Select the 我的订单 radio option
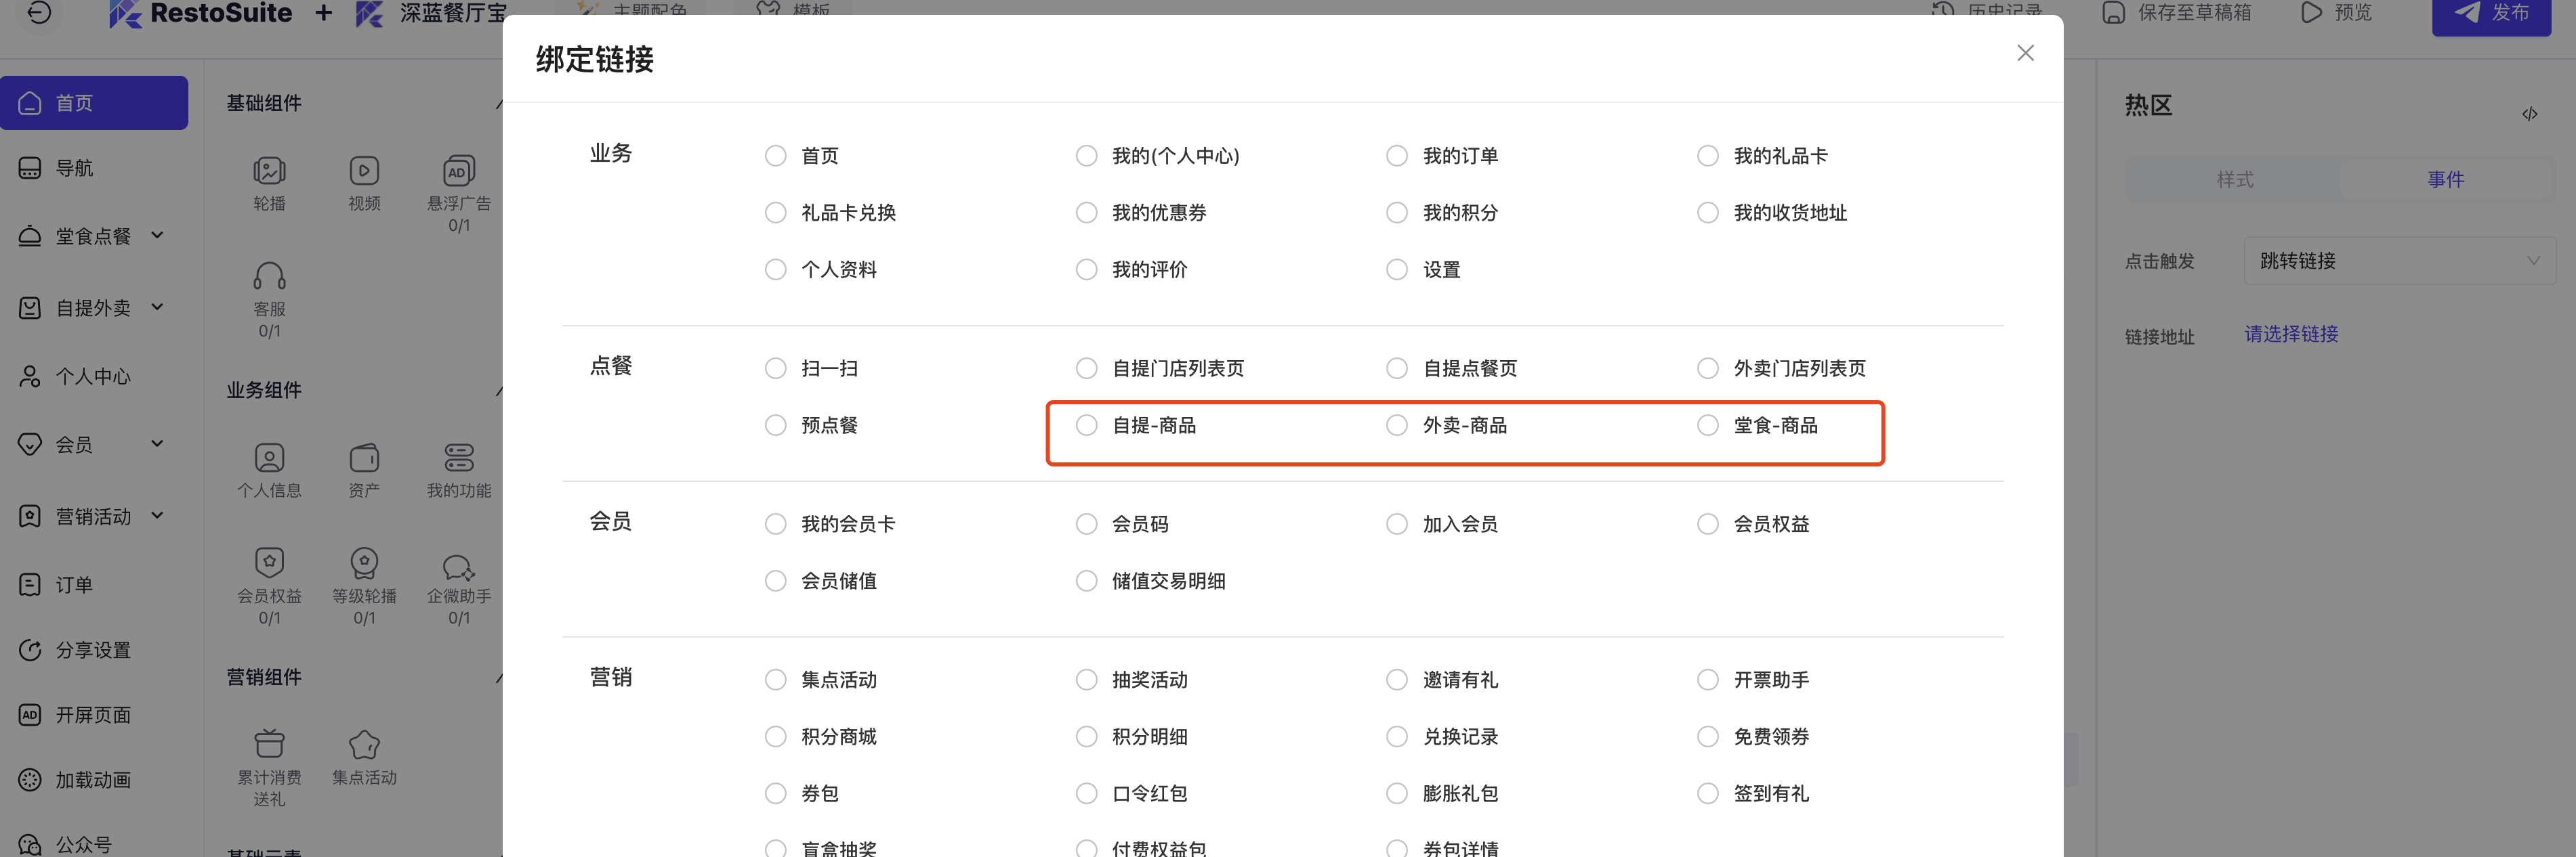The height and width of the screenshot is (857, 2576). (x=1397, y=156)
